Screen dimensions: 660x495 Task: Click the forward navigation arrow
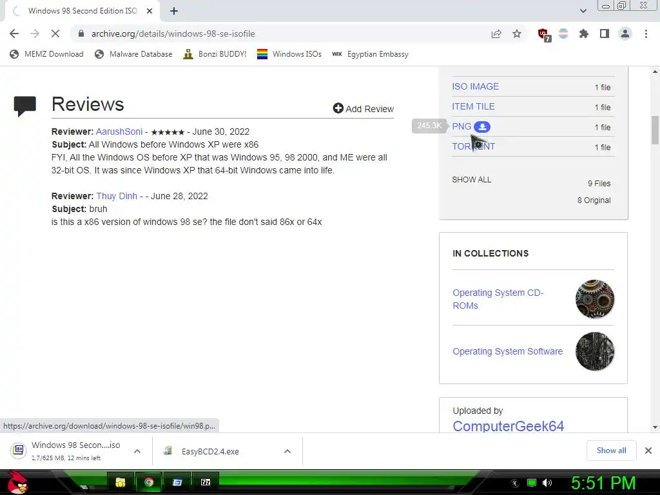pos(35,34)
